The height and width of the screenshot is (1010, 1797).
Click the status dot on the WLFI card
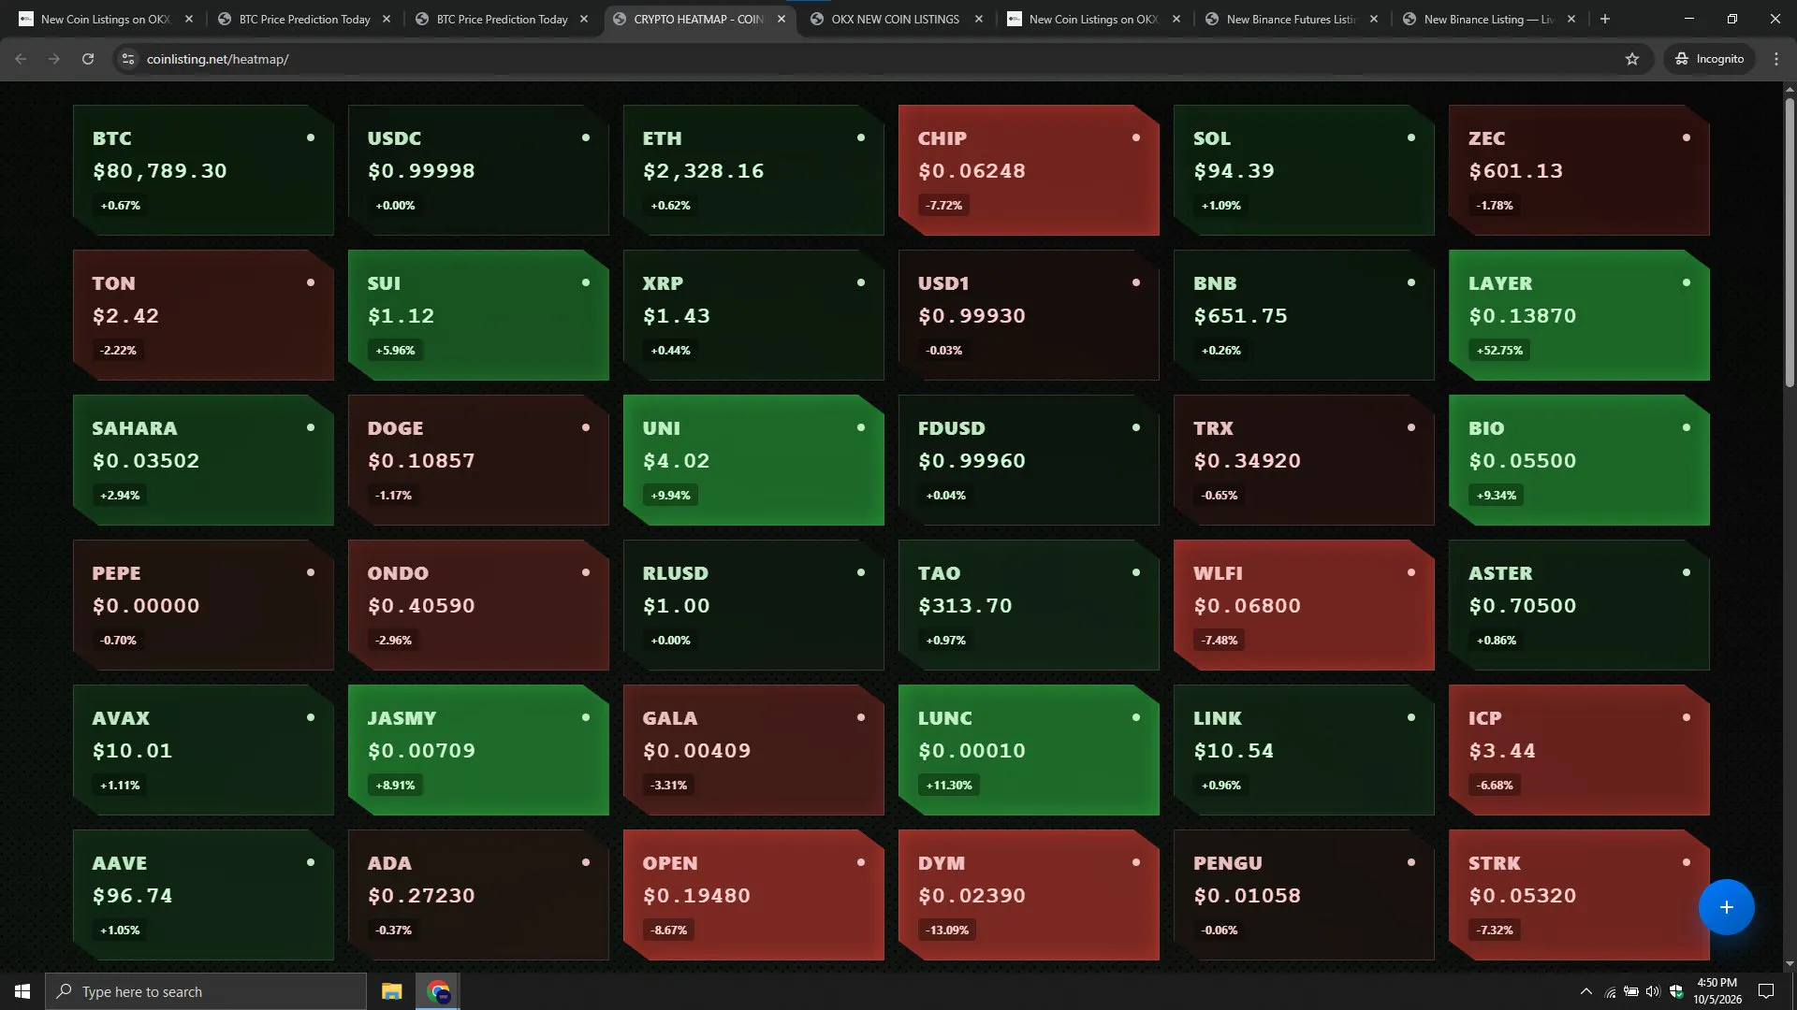pos(1411,572)
